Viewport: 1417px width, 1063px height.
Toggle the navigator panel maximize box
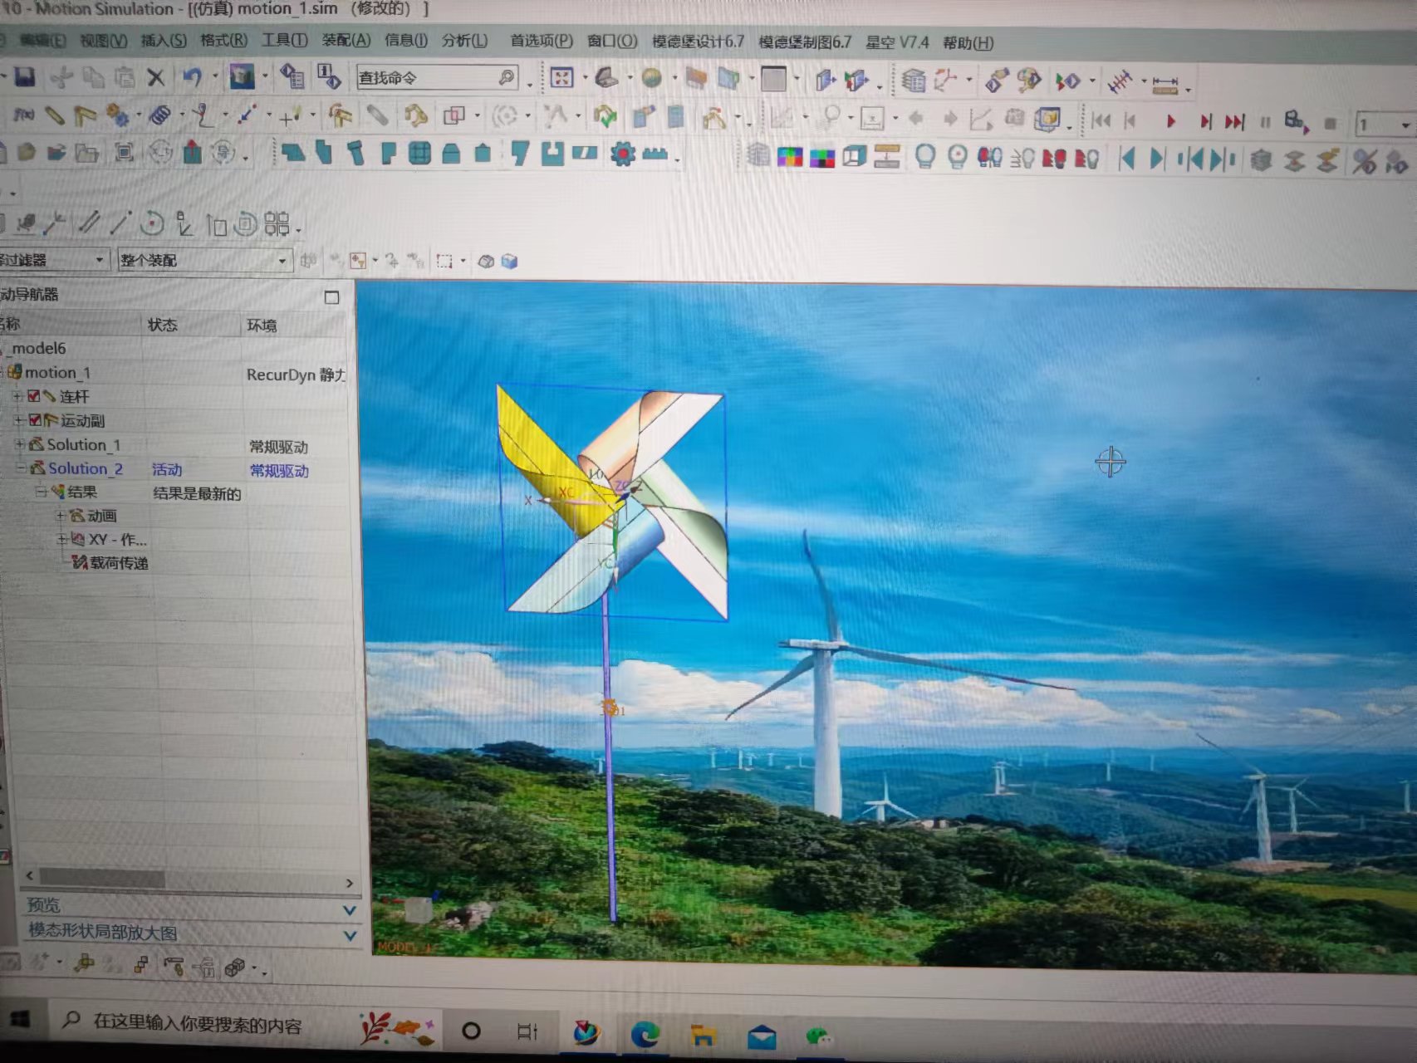[x=331, y=297]
